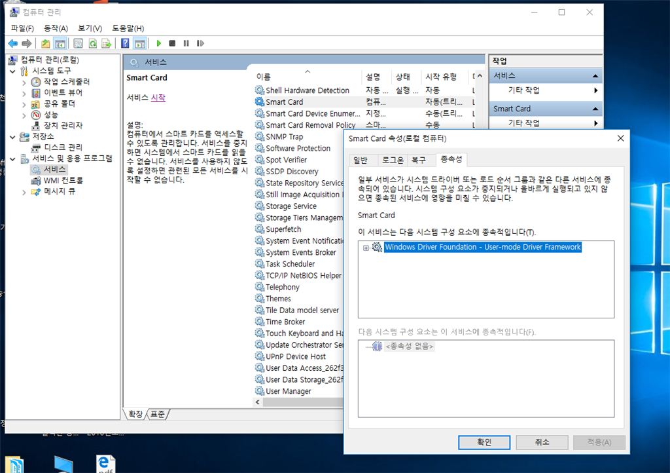Select 서비스 node in the tree

tap(55, 170)
